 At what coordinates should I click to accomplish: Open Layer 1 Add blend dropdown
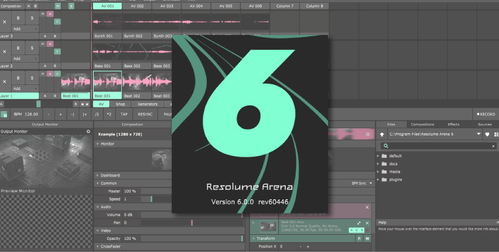tap(25, 89)
